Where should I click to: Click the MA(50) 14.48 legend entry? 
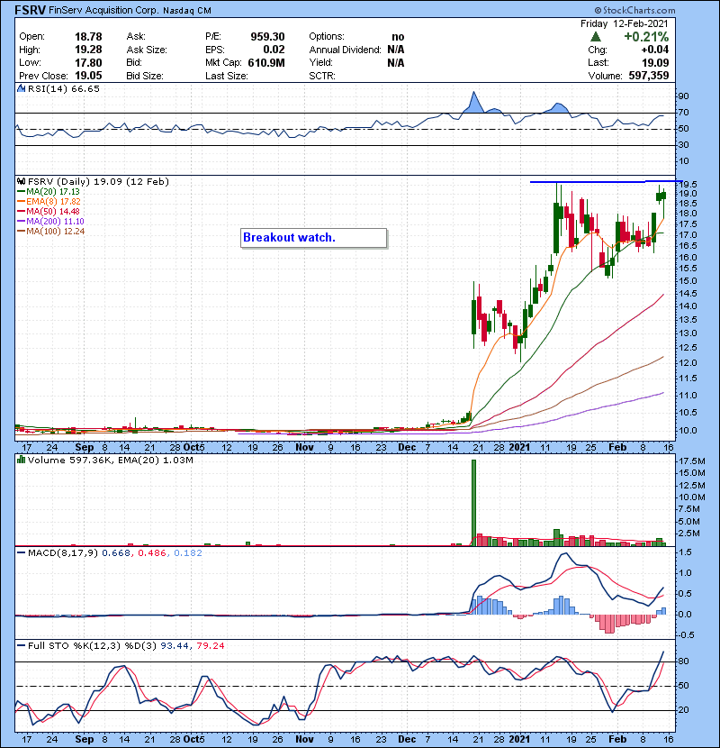[49, 211]
